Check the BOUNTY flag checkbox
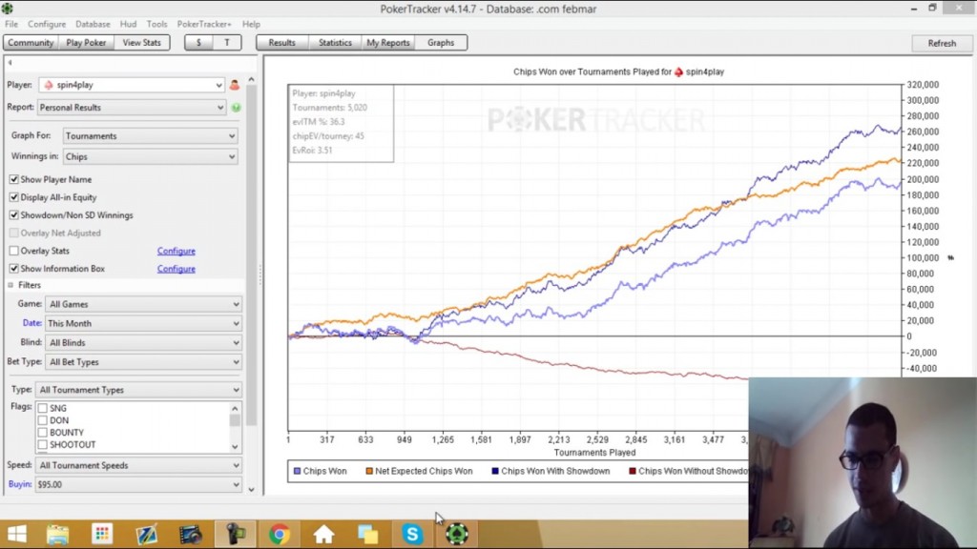This screenshot has width=977, height=549. tap(42, 433)
